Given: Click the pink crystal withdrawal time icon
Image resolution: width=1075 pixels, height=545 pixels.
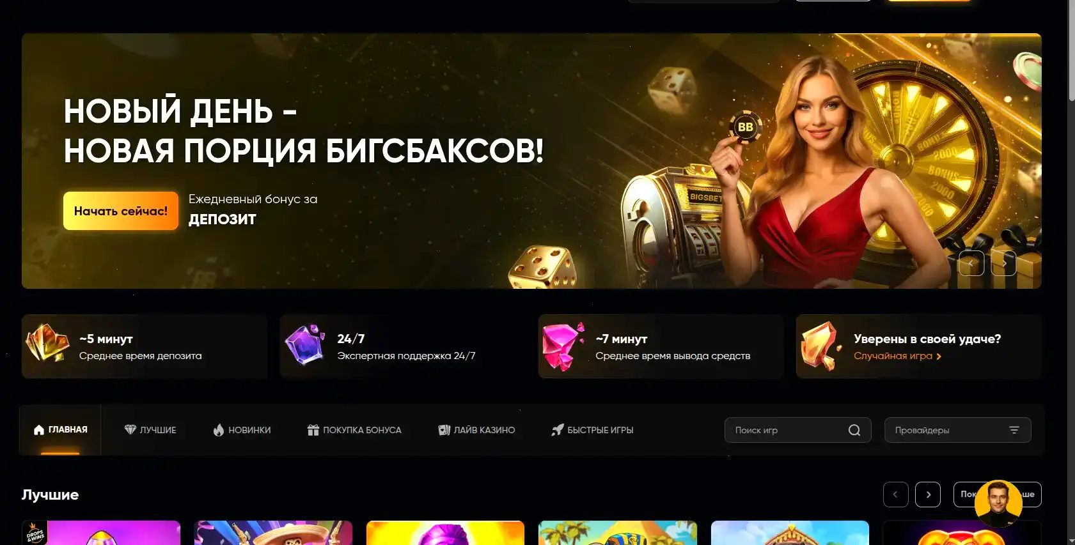Looking at the screenshot, I should (562, 346).
